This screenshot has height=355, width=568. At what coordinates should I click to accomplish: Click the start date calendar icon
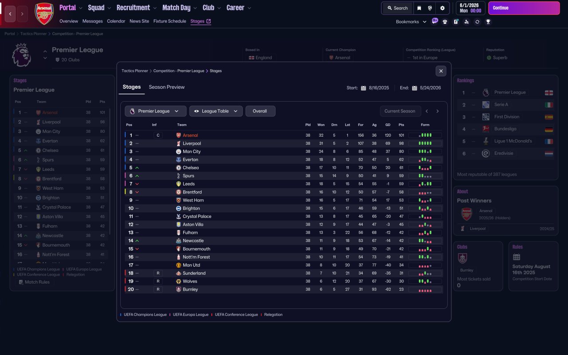[x=363, y=88]
